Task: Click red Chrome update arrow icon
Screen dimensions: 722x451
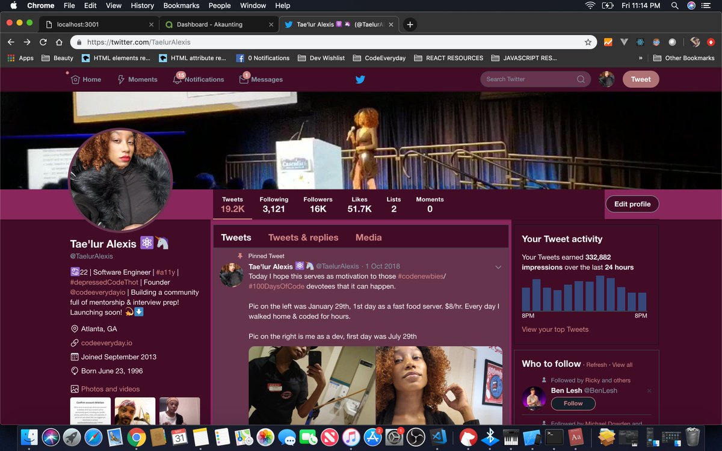Action: tap(711, 42)
